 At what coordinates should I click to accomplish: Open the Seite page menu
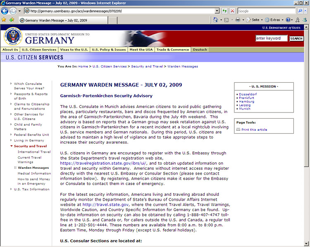(255, 20)
